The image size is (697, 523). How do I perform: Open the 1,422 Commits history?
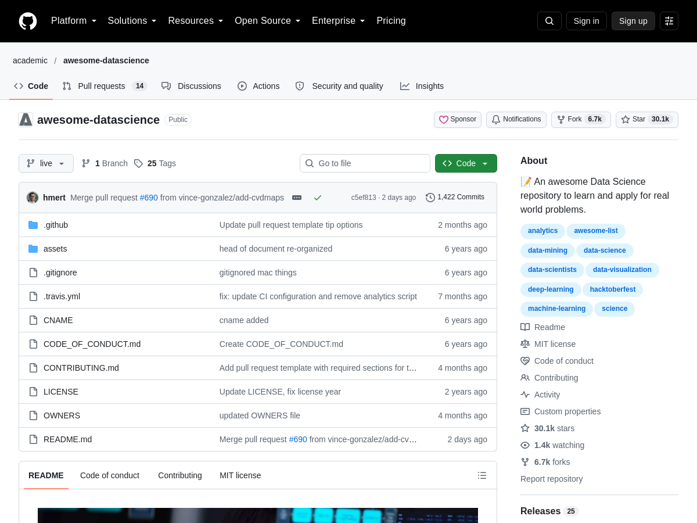click(455, 198)
